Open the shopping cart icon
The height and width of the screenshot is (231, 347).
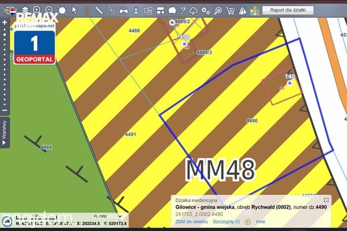230,11
